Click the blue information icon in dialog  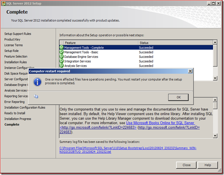(38, 82)
